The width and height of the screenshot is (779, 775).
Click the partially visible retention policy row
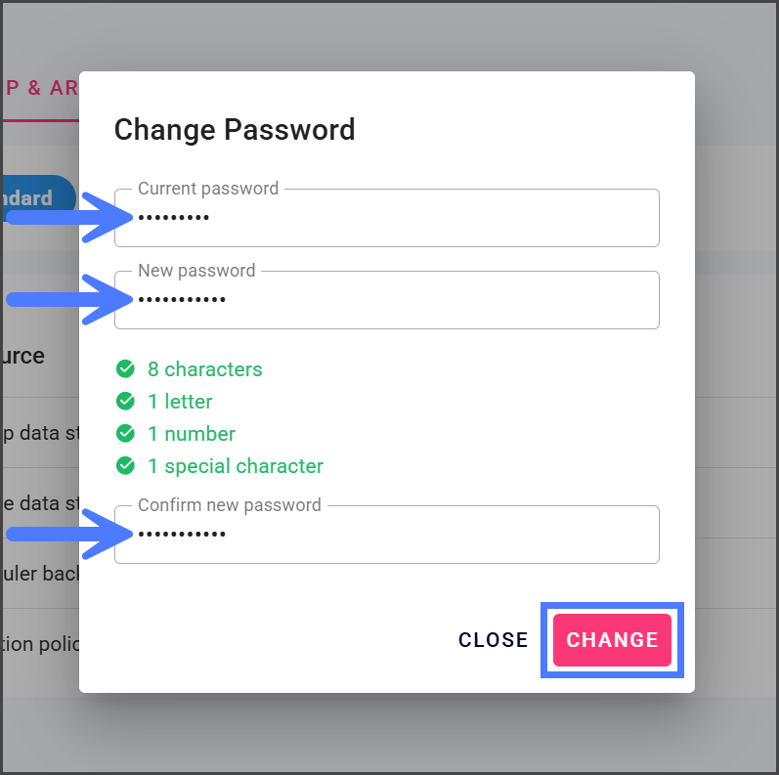[x=39, y=645]
